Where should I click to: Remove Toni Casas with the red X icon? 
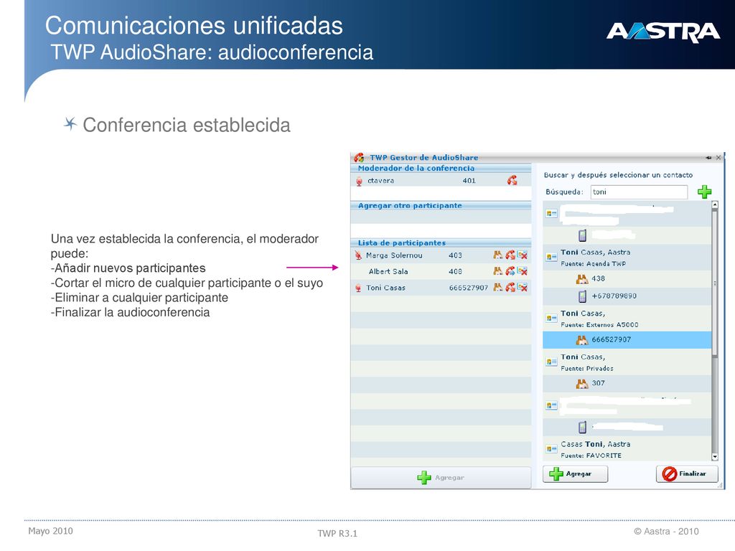tap(523, 287)
